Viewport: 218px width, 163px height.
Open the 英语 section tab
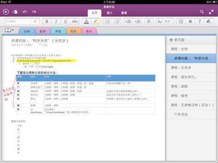click(58, 31)
